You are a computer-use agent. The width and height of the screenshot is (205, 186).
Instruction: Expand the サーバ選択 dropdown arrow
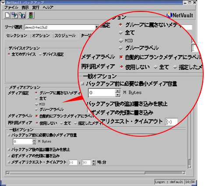point(96,27)
